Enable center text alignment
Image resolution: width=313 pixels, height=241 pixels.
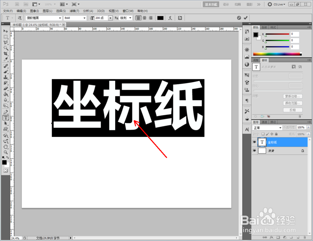[x=144, y=18]
